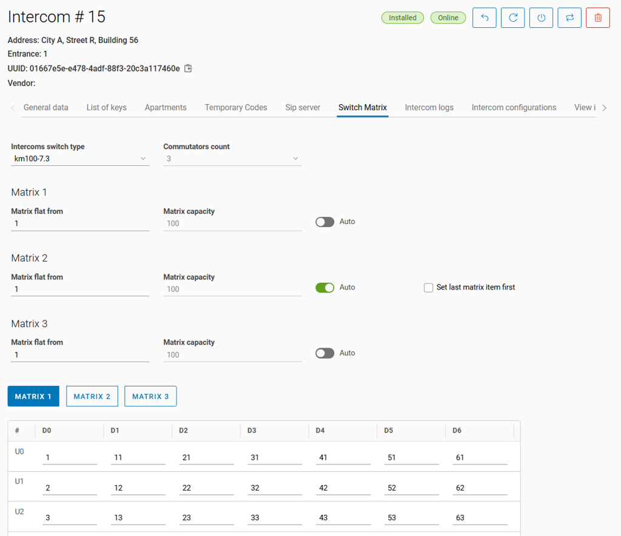This screenshot has height=536, width=621.
Task: Open the Intercom logs tab
Action: pos(429,107)
